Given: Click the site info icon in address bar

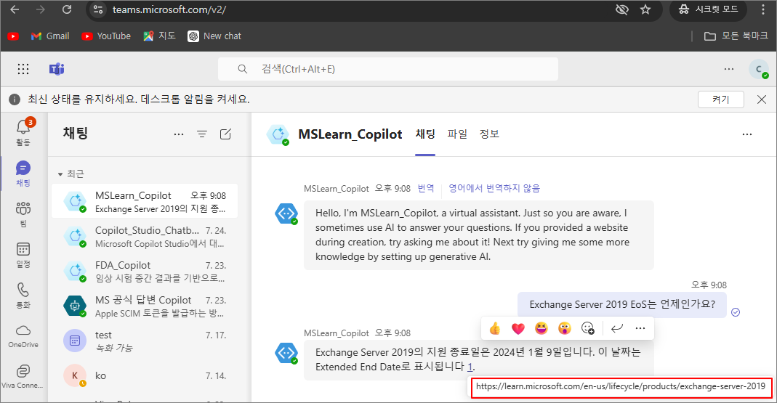Looking at the screenshot, I should pyautogui.click(x=99, y=9).
